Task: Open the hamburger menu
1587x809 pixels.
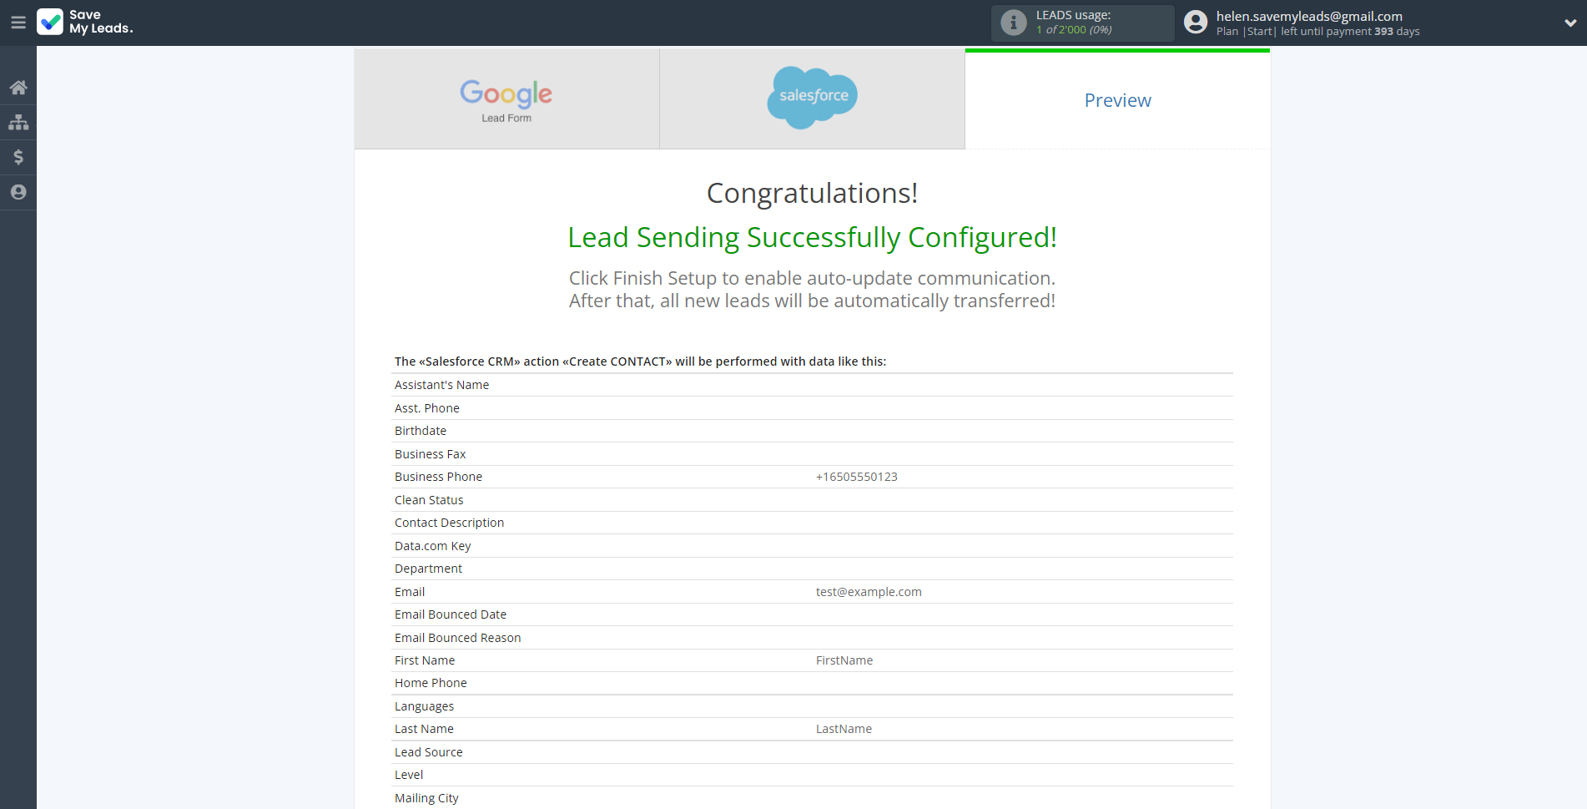Action: [18, 23]
